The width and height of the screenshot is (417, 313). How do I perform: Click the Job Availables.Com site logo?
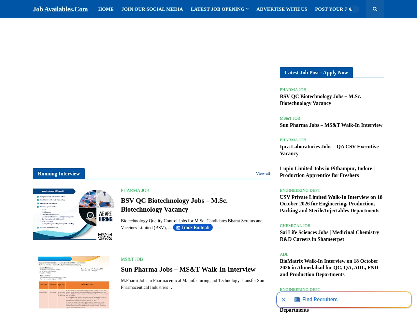pyautogui.click(x=60, y=9)
